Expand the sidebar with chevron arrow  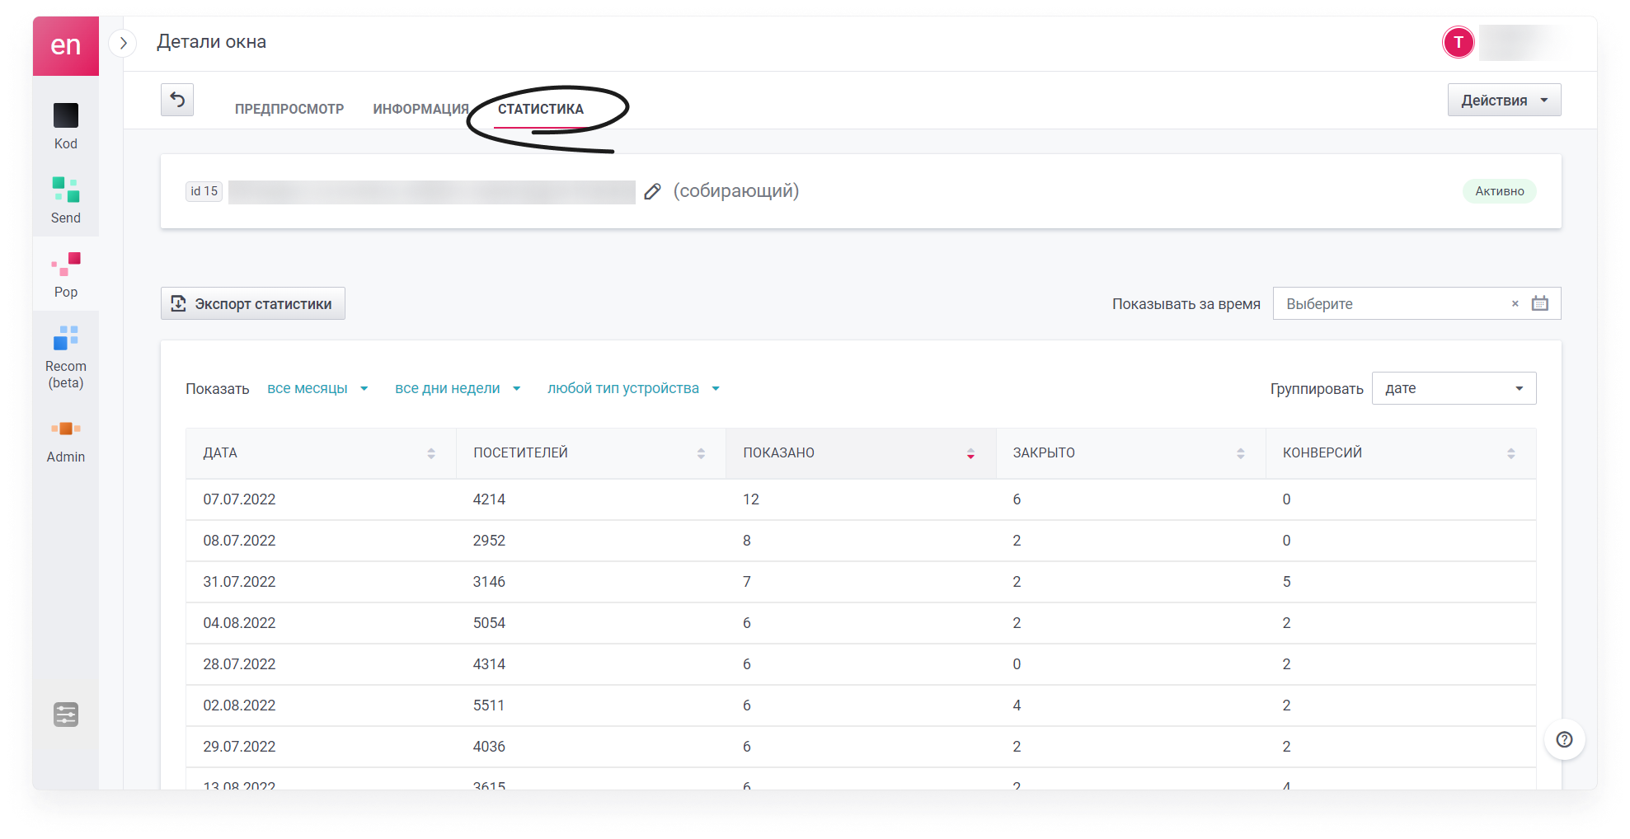click(123, 43)
